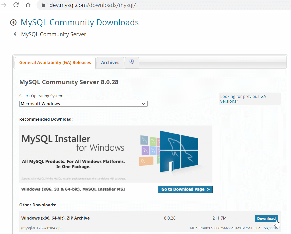Image resolution: width=291 pixels, height=234 pixels.
Task: Click the browser forward arrow
Action: [4, 5]
